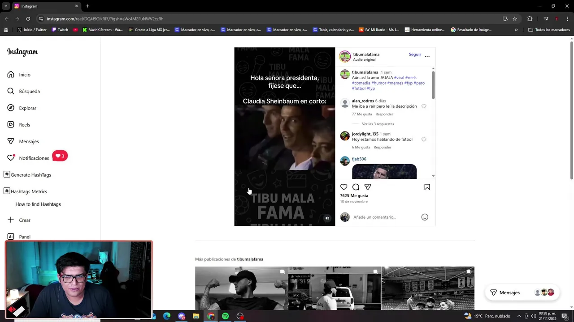Screen dimensions: 574x322
Task: Open the Twitch bookmark
Action: point(60,30)
